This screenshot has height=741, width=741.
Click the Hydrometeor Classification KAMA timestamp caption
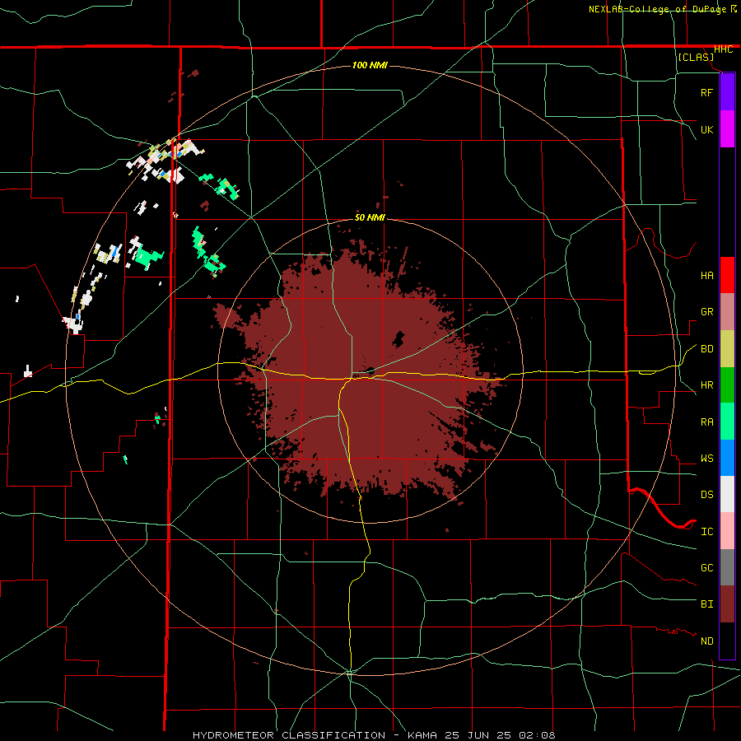pos(374,735)
